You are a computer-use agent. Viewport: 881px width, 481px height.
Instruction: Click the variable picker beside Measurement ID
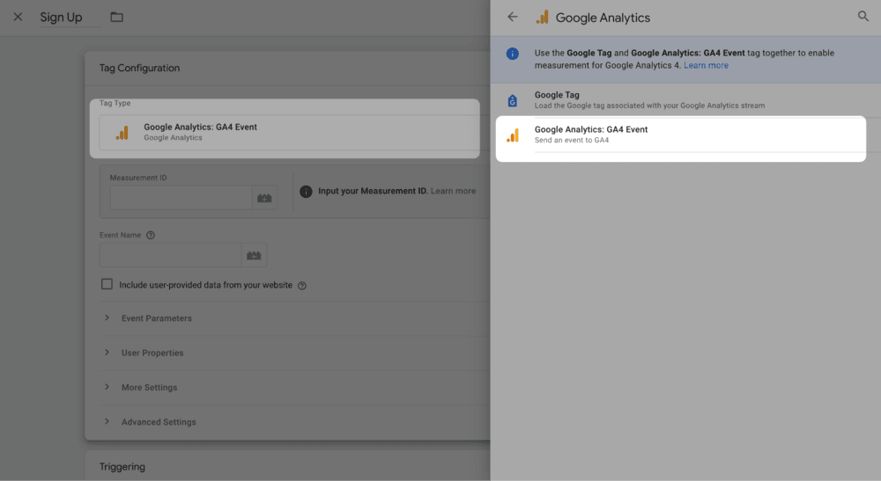click(264, 198)
